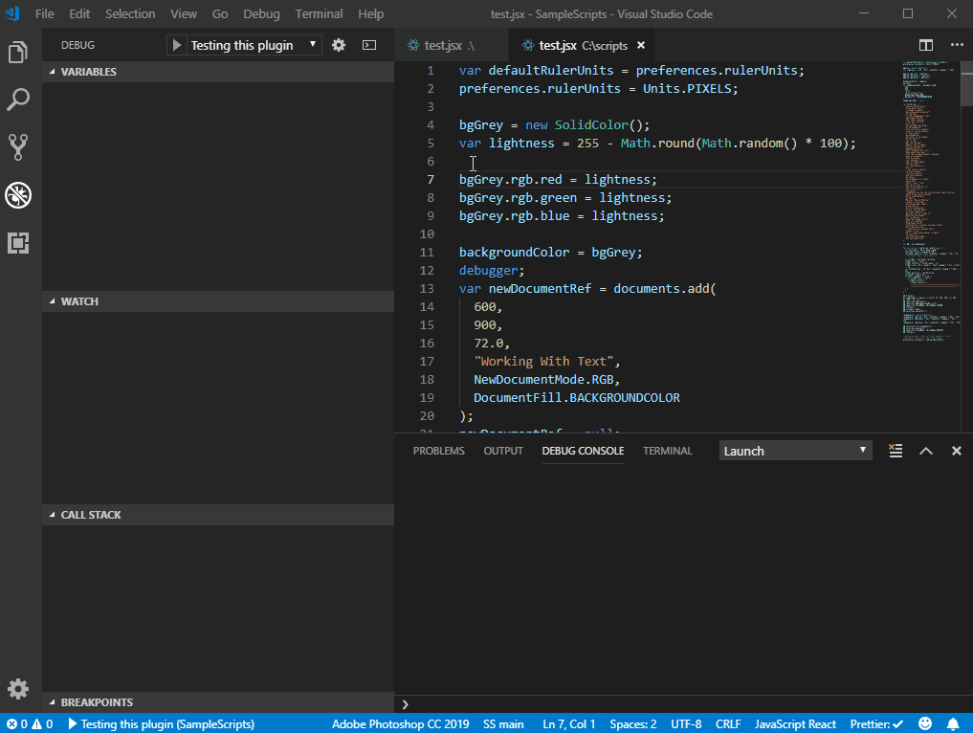
Task: Maximize the bottom panel size
Action: coord(926,451)
